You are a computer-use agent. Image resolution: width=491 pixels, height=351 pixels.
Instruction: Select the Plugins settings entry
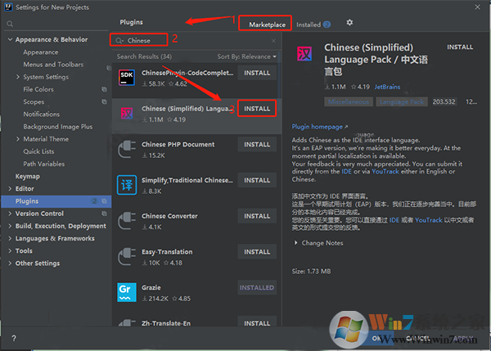[x=56, y=201]
